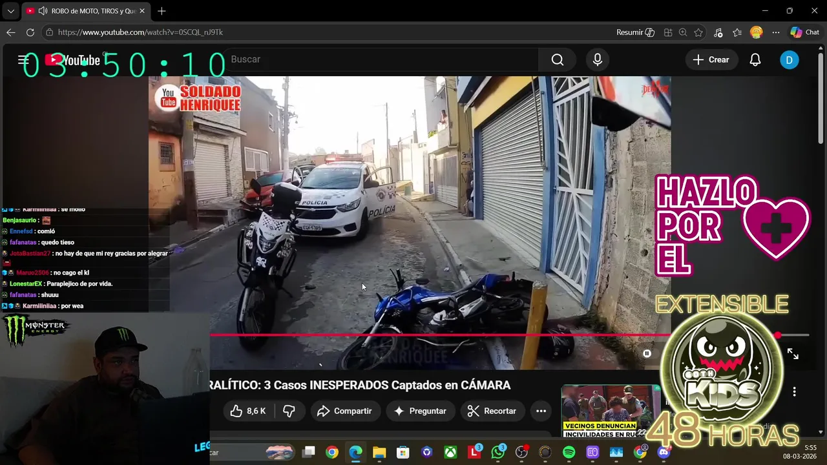Open the YouTube hamburger guide menu
Viewport: 827px width, 465px height.
[23, 60]
